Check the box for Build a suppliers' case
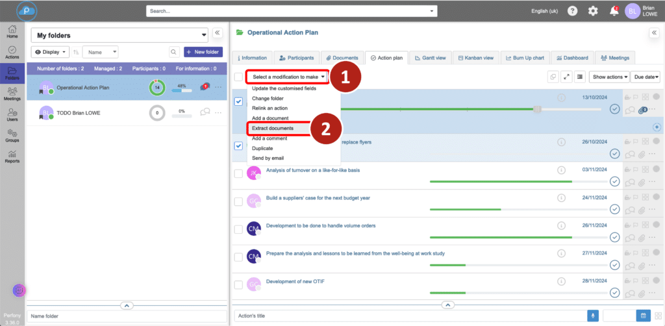The height and width of the screenshot is (326, 665). pyautogui.click(x=238, y=201)
